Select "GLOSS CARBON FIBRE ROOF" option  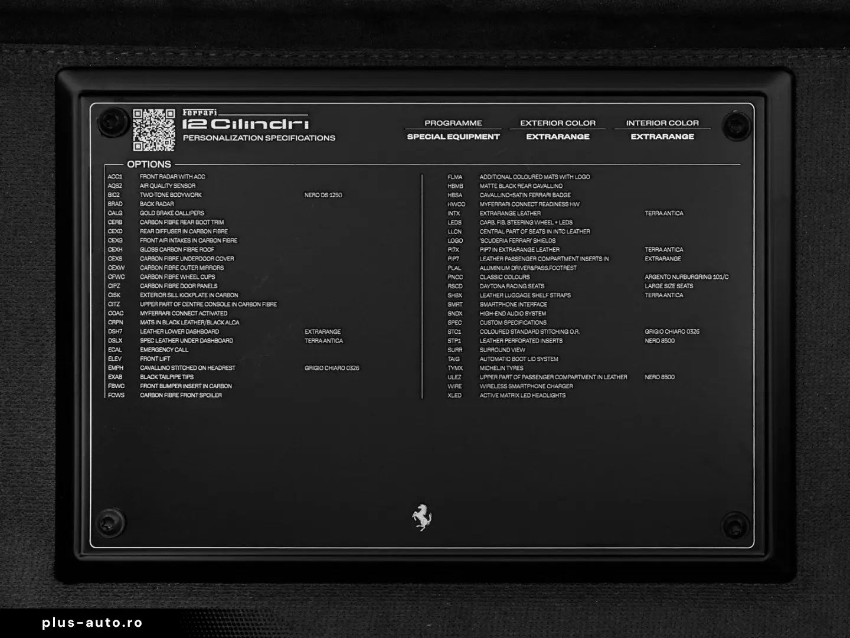[177, 249]
